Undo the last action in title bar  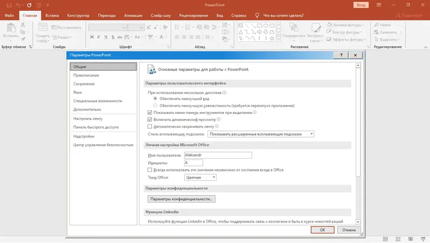(x=18, y=5)
